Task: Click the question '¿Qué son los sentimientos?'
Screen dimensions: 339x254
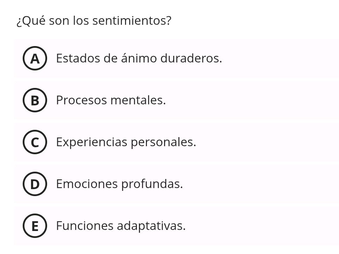Action: [x=94, y=21]
